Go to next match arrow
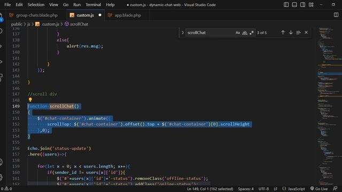 tap(291, 33)
